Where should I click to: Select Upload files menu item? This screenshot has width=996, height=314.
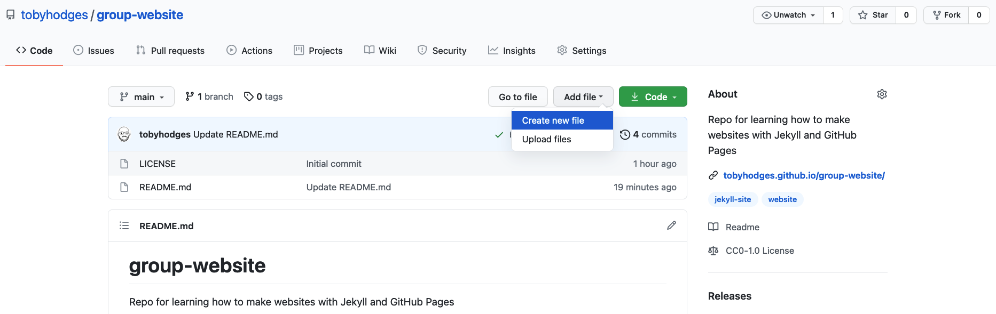562,139
